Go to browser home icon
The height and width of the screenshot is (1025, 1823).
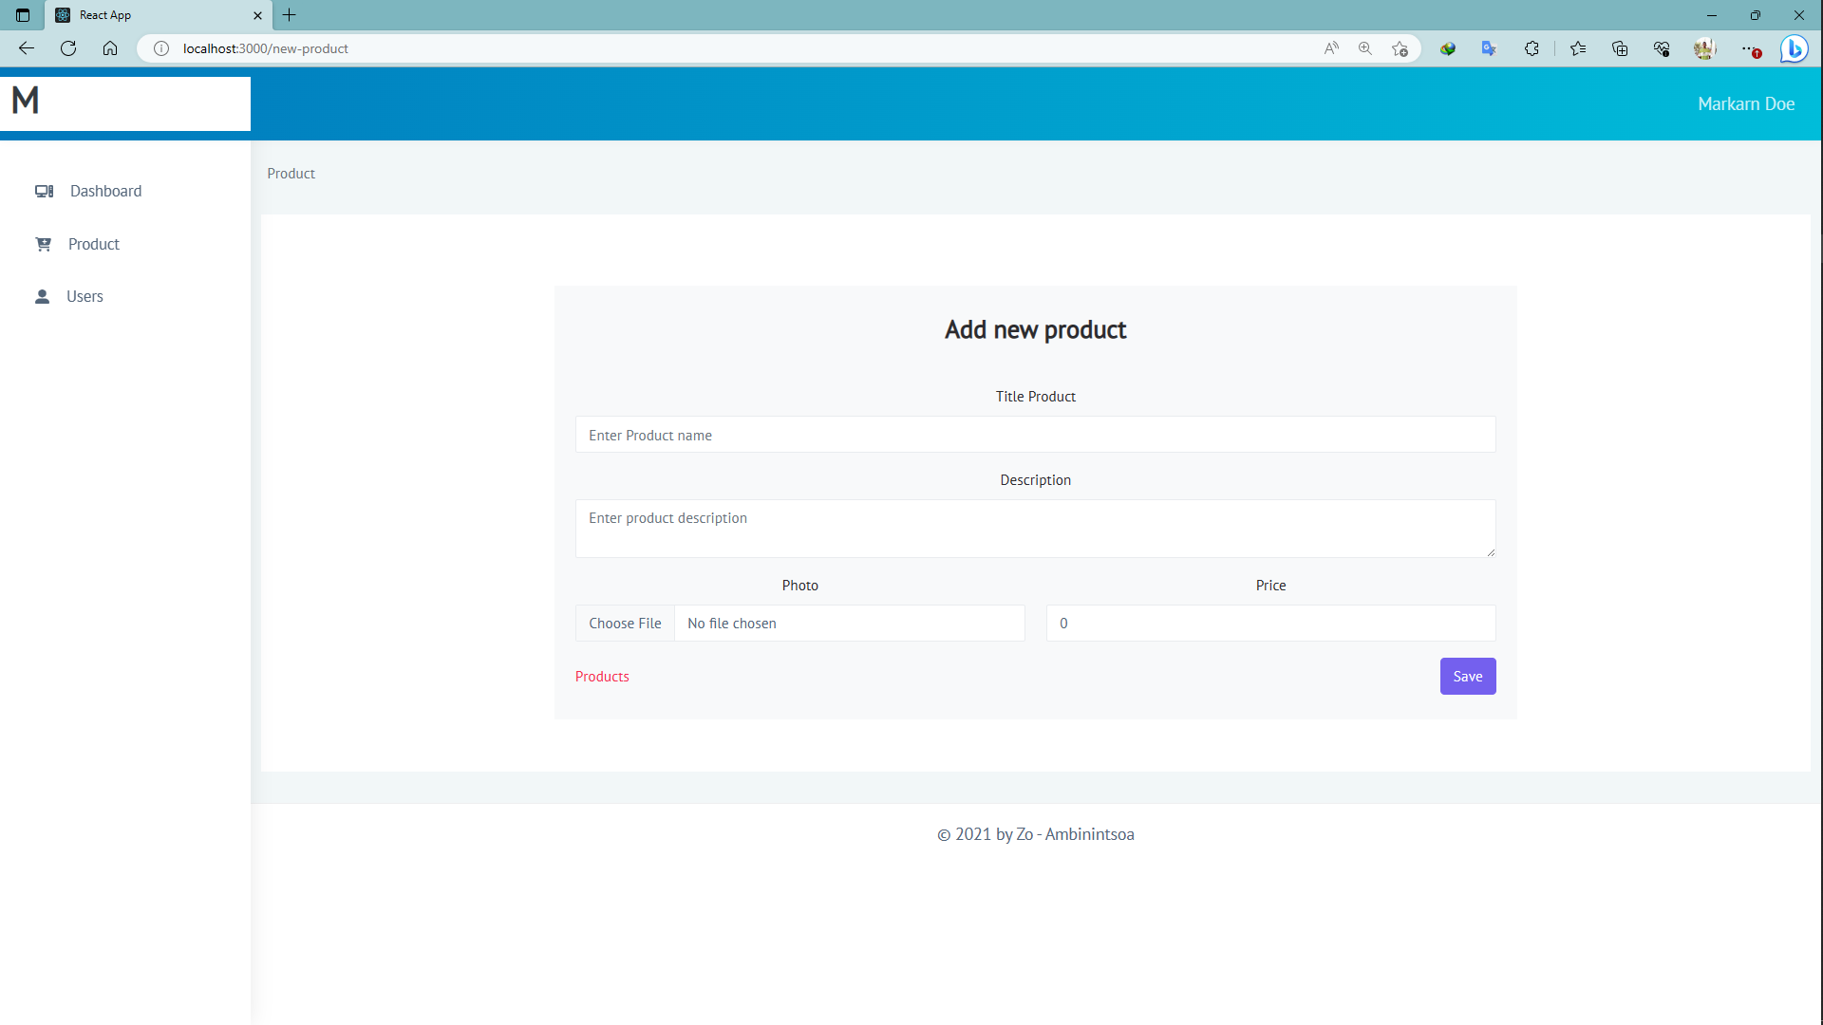pos(110,48)
